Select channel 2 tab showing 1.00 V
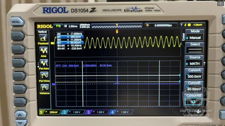225x126 pixels. [x=73, y=112]
